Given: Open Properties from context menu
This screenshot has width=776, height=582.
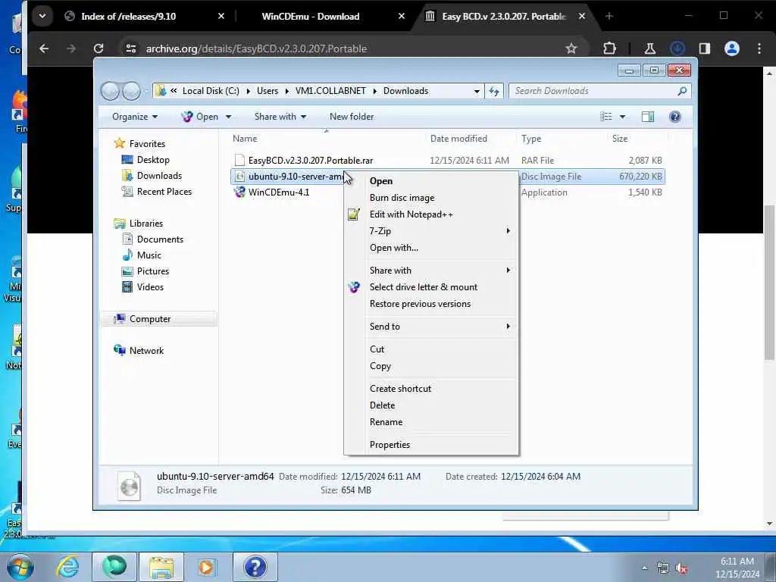Looking at the screenshot, I should pos(390,445).
